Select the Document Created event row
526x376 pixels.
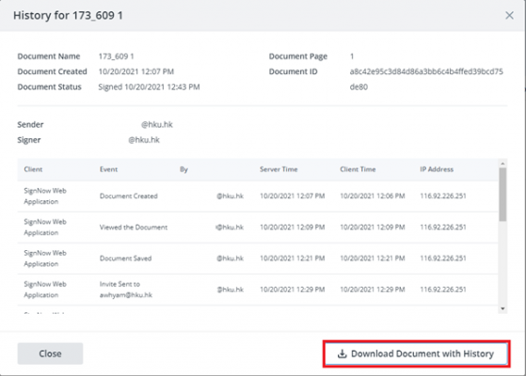click(x=258, y=196)
